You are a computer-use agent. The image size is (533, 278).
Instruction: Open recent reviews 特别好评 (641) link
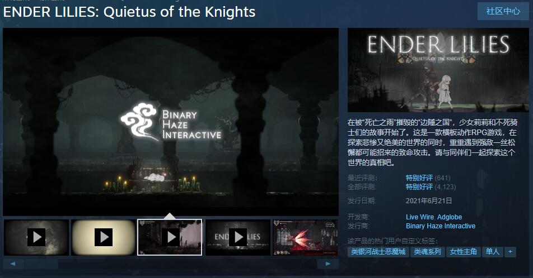tap(428, 178)
